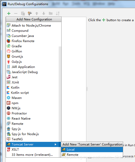Viewport: 135px width, 162px height.
Task: Click the IntelliJ IDEA title bar logo
Action: 4,4
